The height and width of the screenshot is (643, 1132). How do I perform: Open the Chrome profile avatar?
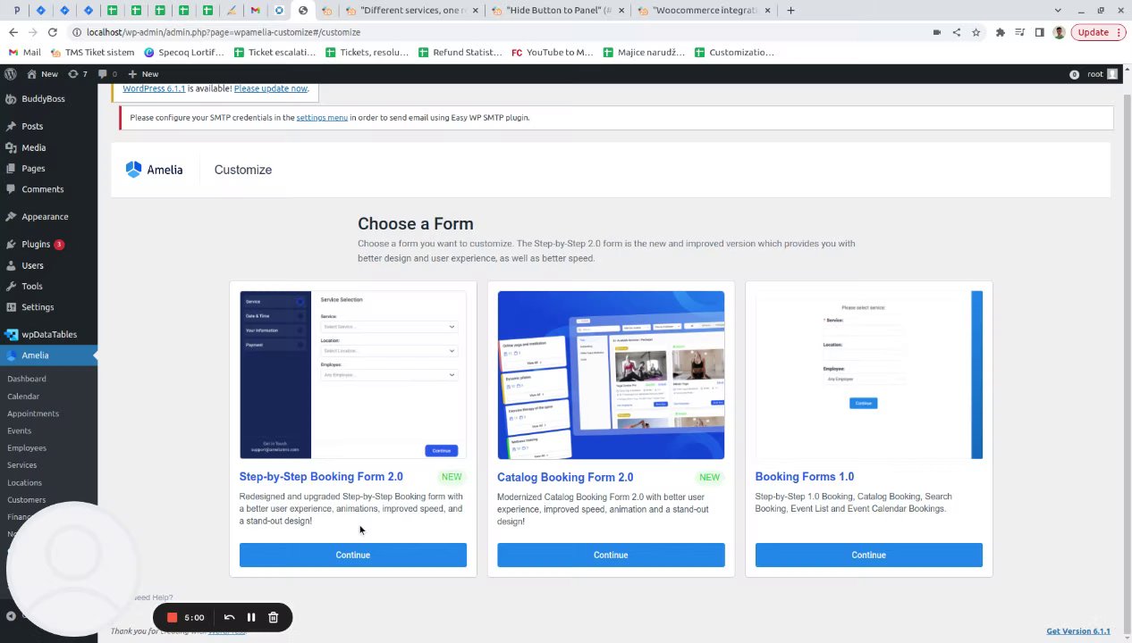coord(1059,32)
